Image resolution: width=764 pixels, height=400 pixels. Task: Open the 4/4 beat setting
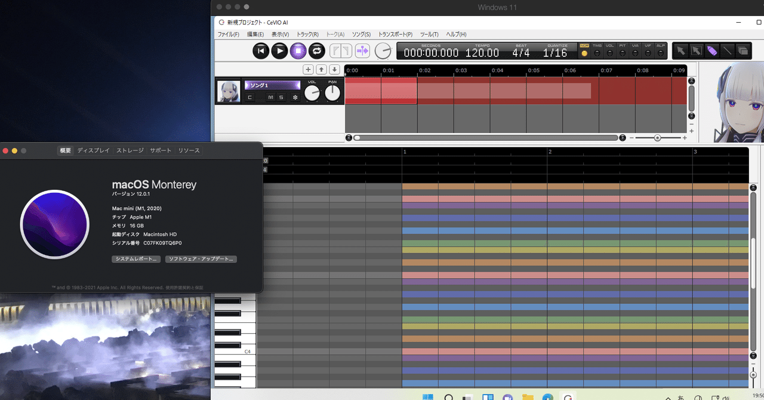point(520,53)
